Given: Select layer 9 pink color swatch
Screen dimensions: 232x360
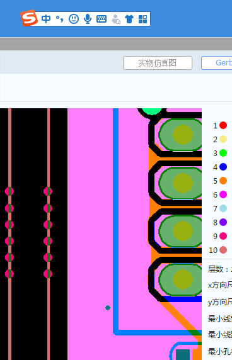Looking at the screenshot, I should tap(223, 236).
